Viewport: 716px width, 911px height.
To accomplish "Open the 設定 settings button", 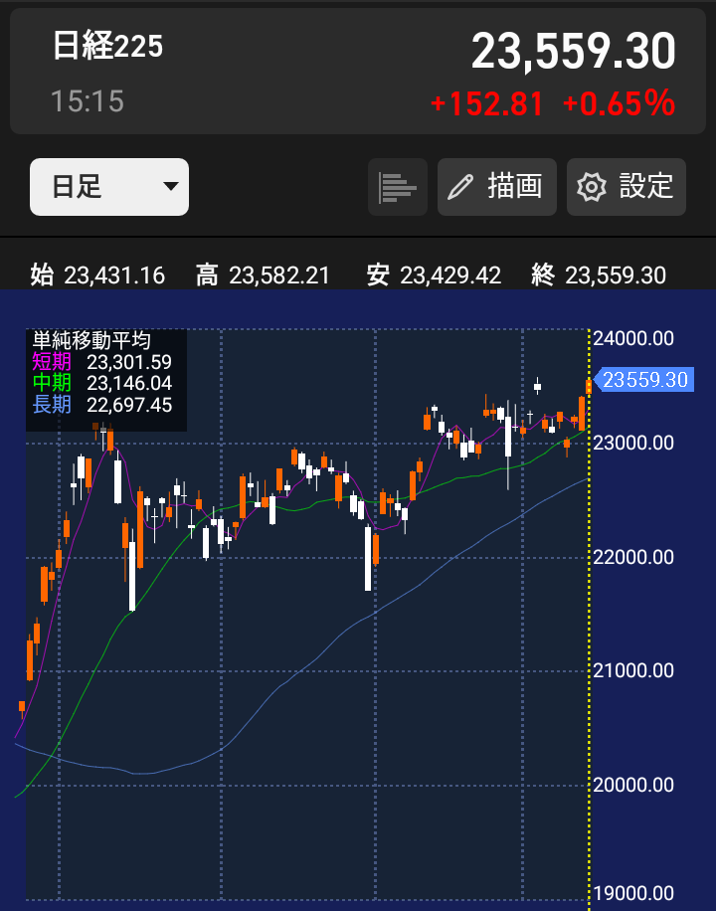I will click(626, 187).
